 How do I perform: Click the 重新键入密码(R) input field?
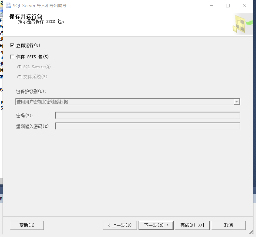pos(148,126)
